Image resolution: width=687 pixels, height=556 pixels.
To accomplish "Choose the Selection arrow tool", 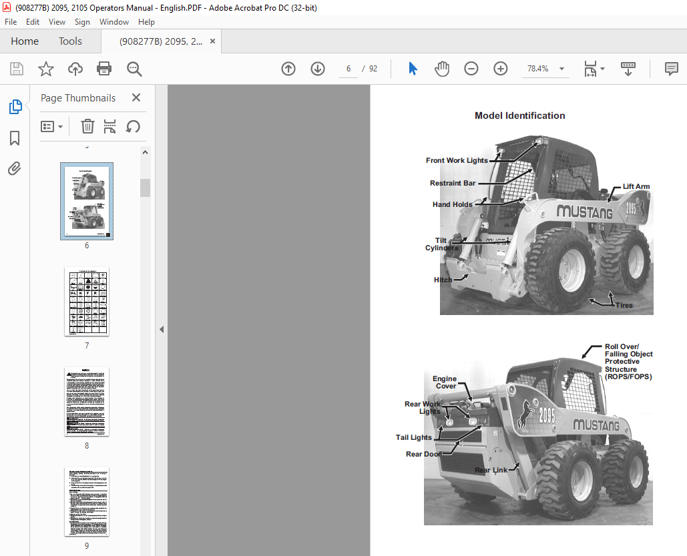I will click(413, 69).
